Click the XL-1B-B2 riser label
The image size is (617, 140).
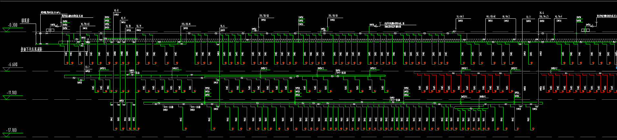264,15
